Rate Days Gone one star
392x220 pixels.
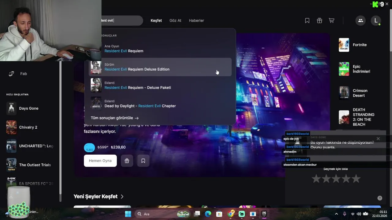pos(316,179)
